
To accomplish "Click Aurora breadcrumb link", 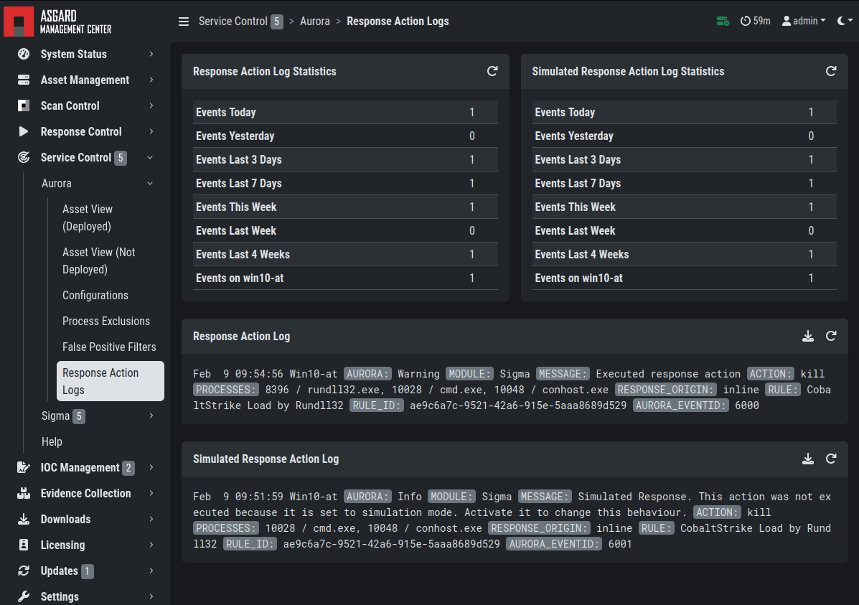I will click(315, 22).
